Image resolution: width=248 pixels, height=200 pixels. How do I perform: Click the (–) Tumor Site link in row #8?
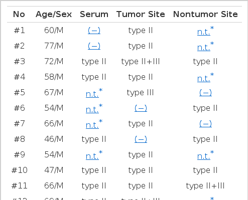pyautogui.click(x=141, y=139)
